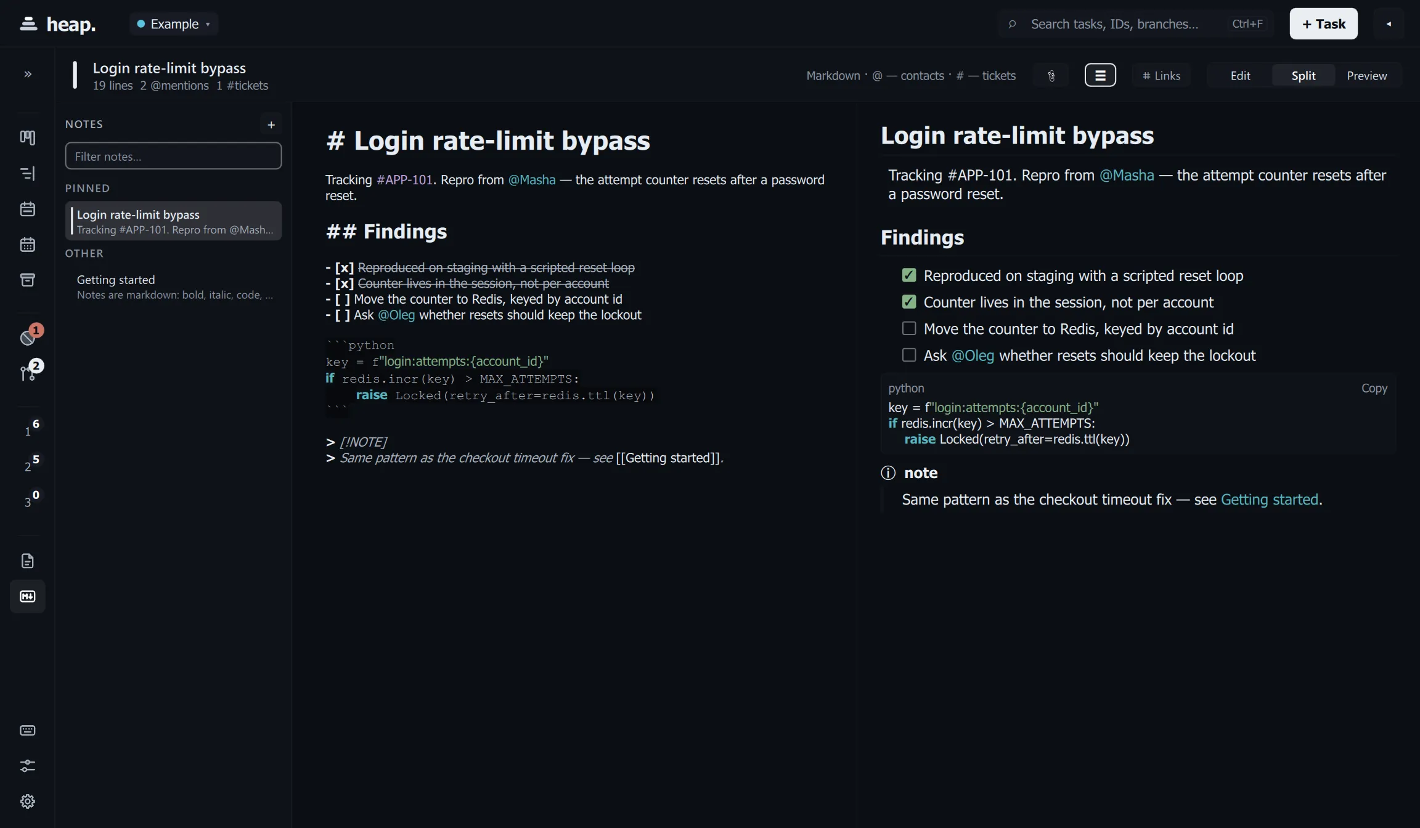Add a new note with the plus button

tap(271, 124)
